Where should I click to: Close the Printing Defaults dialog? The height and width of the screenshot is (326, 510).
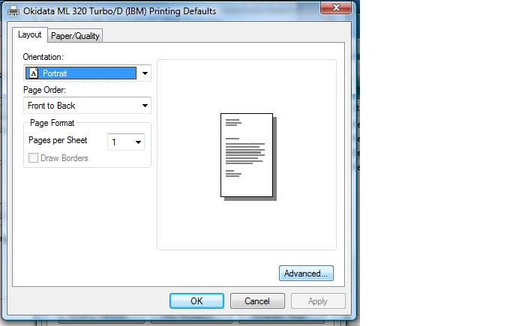tap(337, 7)
